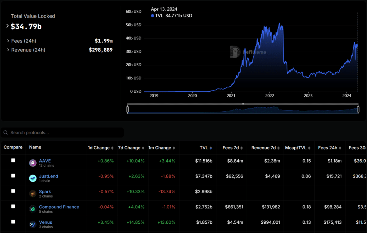Screen dimensions: 367x233
Task: Sort by Fees 24h arrows icon
Action: coord(340,148)
